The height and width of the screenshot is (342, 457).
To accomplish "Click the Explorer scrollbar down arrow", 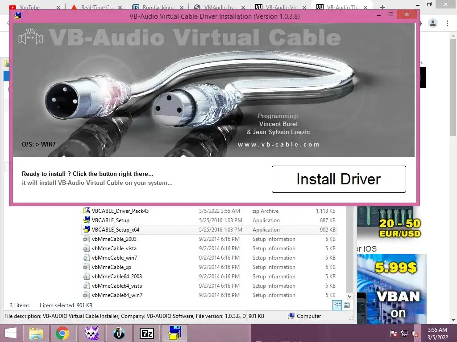I will point(349,296).
